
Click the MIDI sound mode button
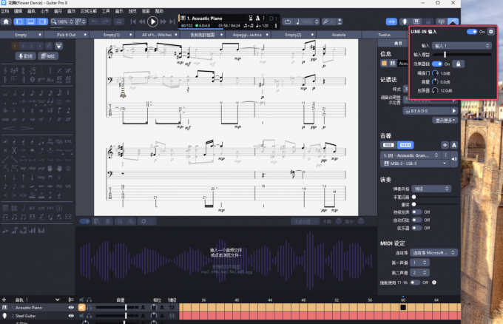(406, 145)
